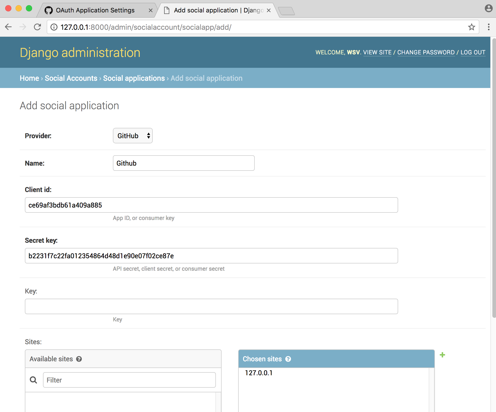Click the macOS yellow minimize button
This screenshot has width=496, height=412.
19,8
